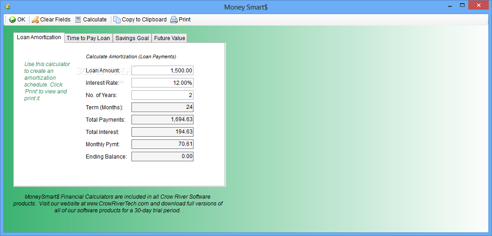
Task: Click the Clear Fields eraser icon
Action: pos(35,20)
